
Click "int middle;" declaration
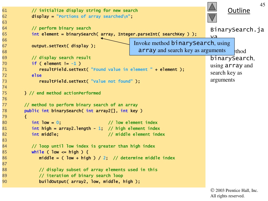click(x=45, y=135)
